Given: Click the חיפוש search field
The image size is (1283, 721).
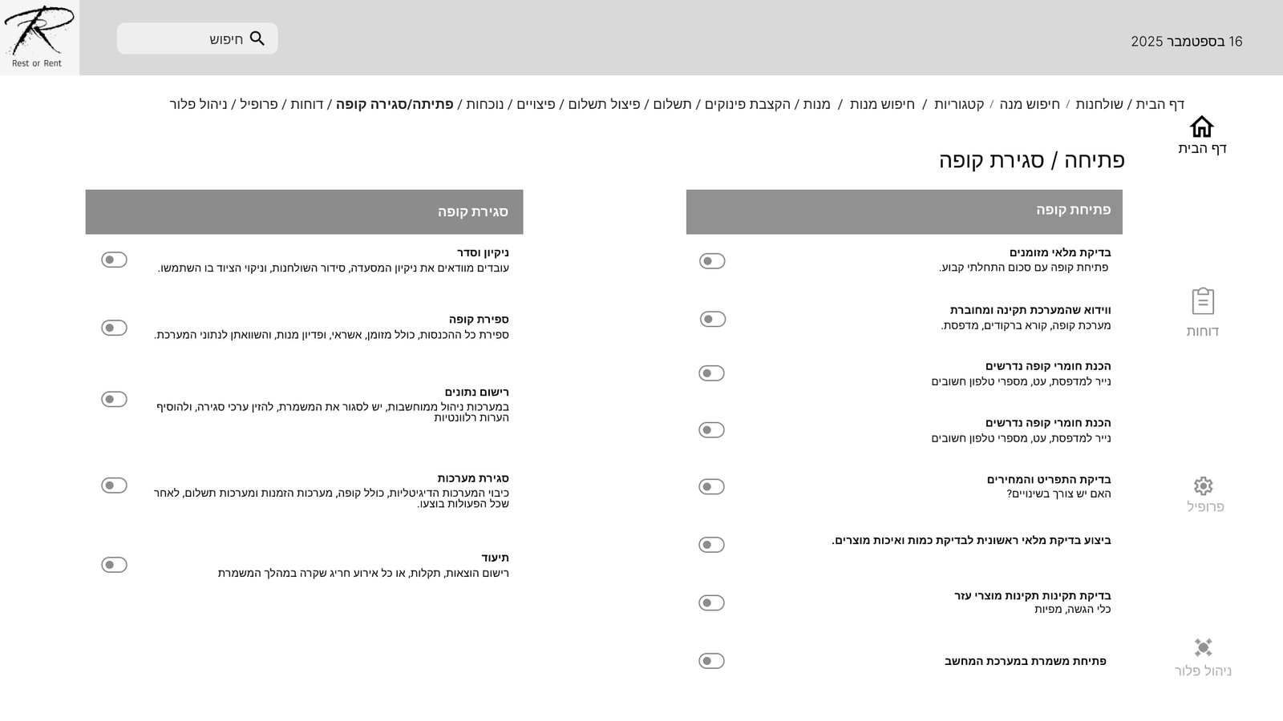Looking at the screenshot, I should coord(192,38).
